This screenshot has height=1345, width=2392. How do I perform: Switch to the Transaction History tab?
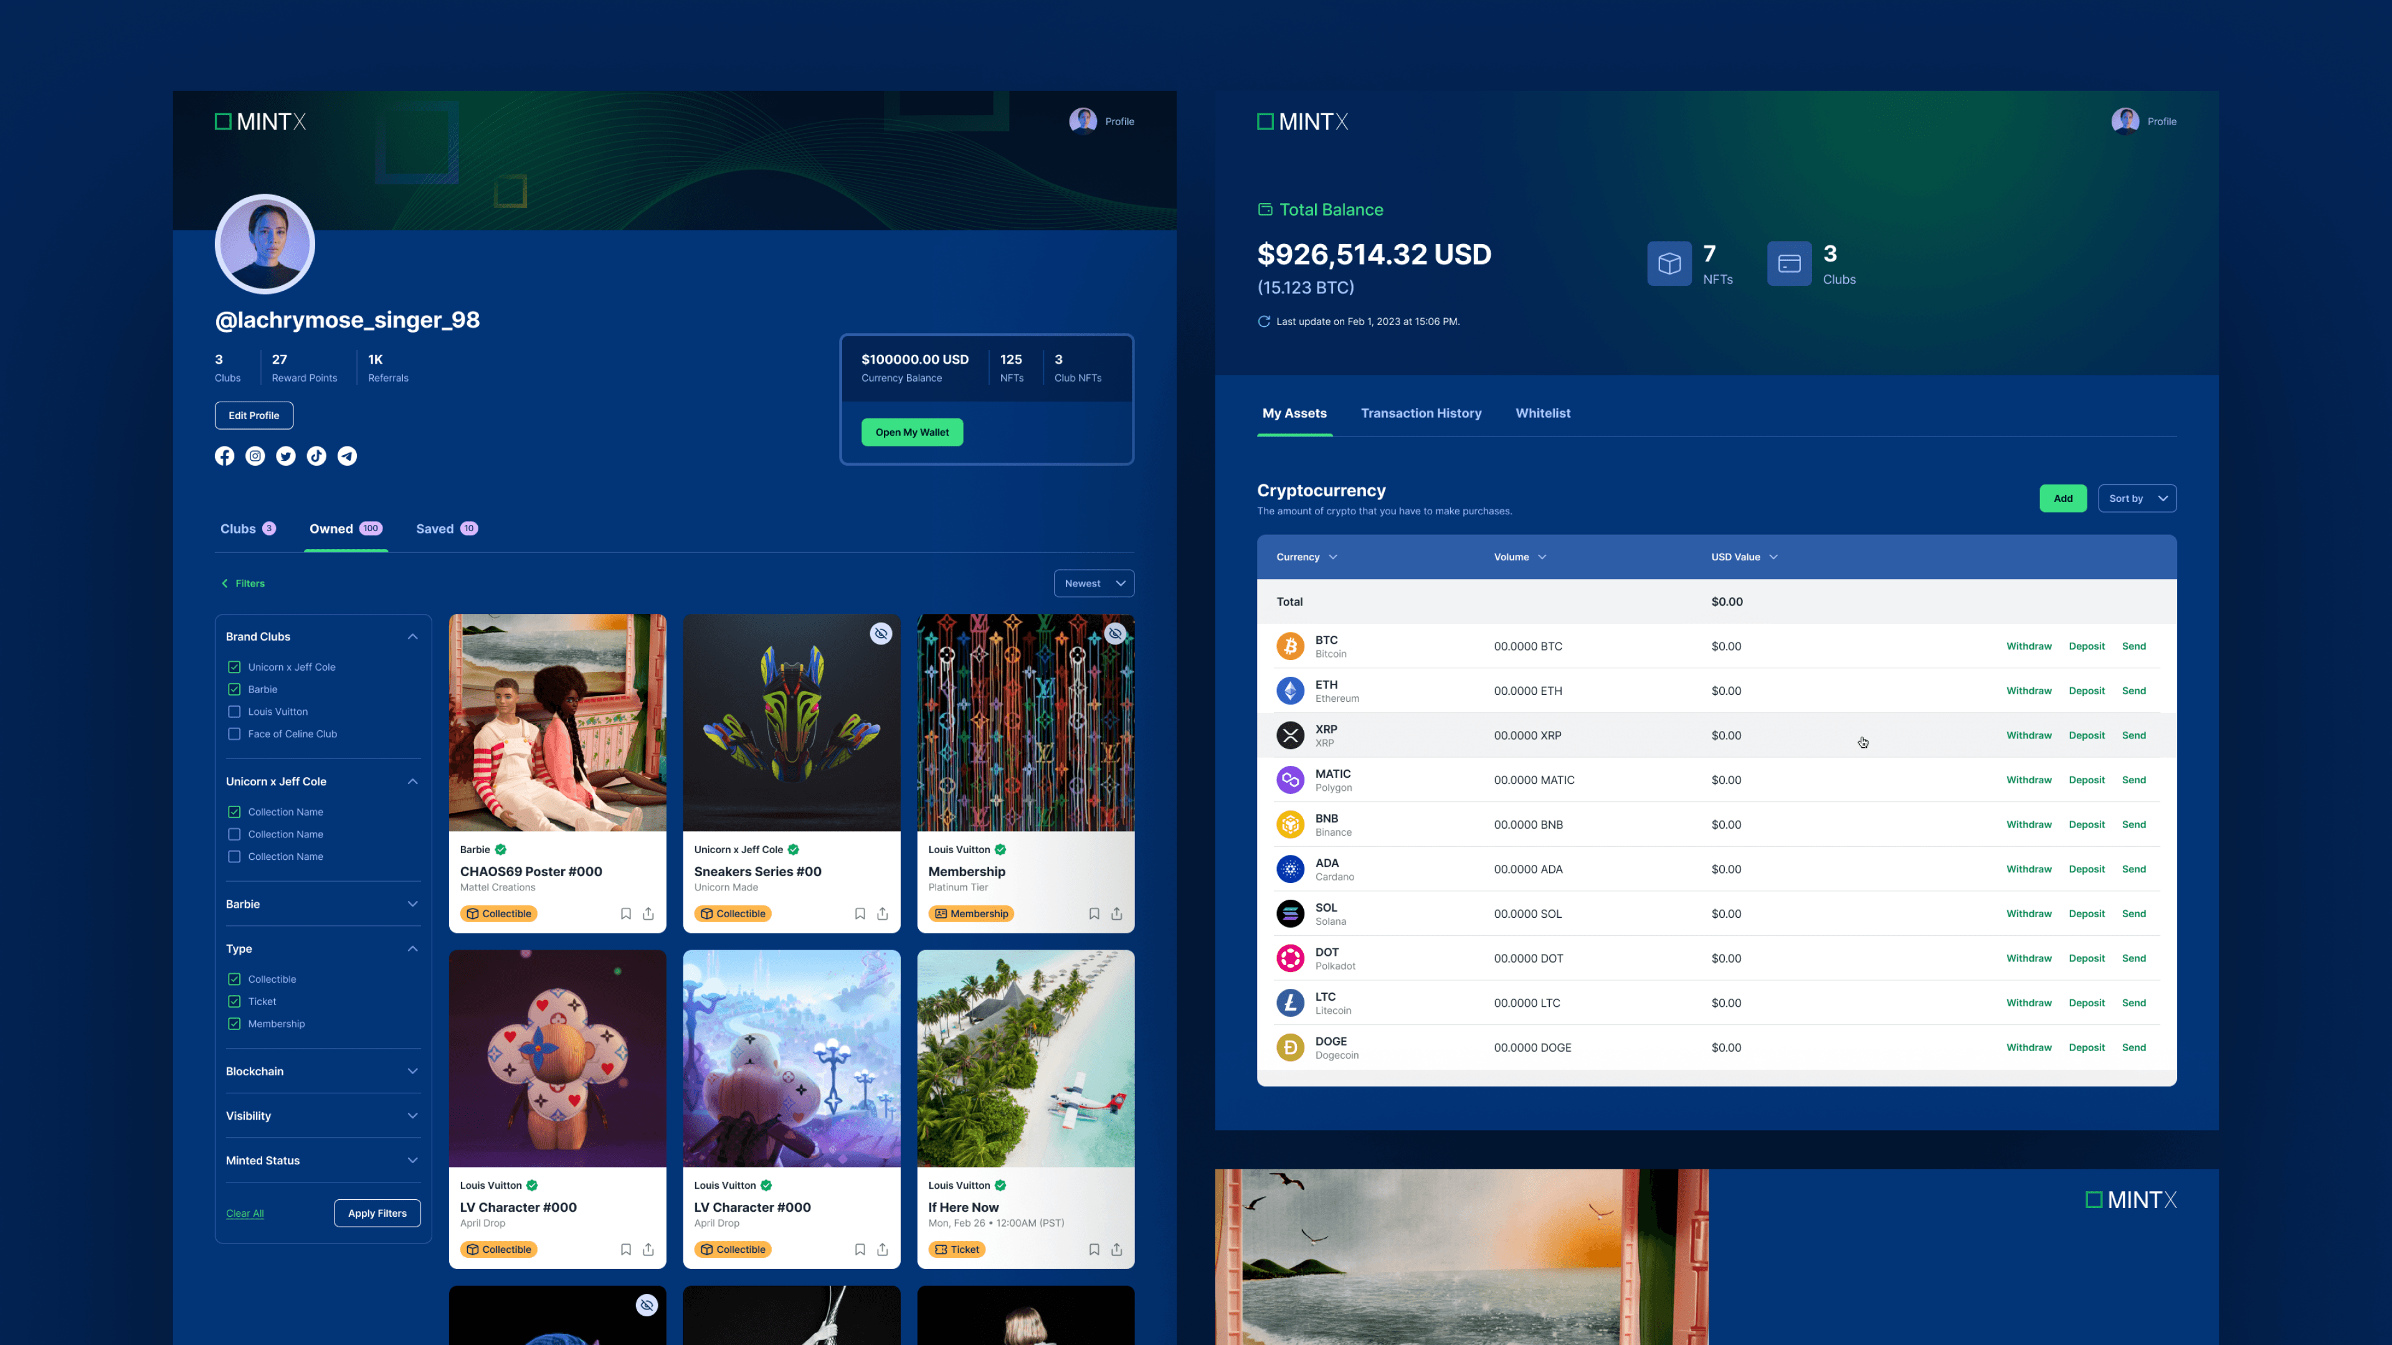click(x=1421, y=413)
